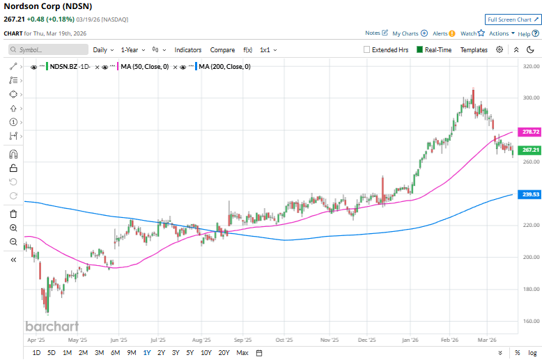Click the Symbol search field
This screenshot has height=362, width=542.
tap(49, 50)
